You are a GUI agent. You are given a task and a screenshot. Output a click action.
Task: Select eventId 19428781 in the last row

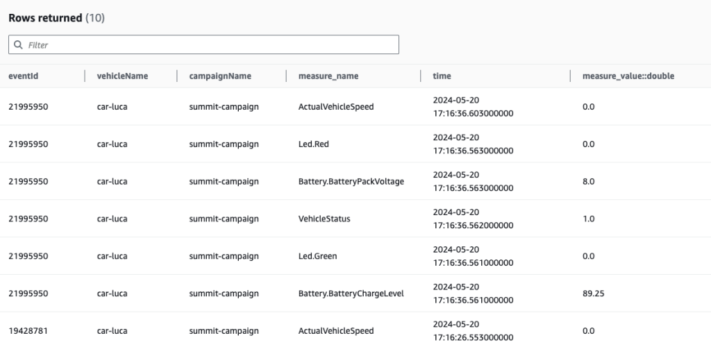click(x=28, y=331)
